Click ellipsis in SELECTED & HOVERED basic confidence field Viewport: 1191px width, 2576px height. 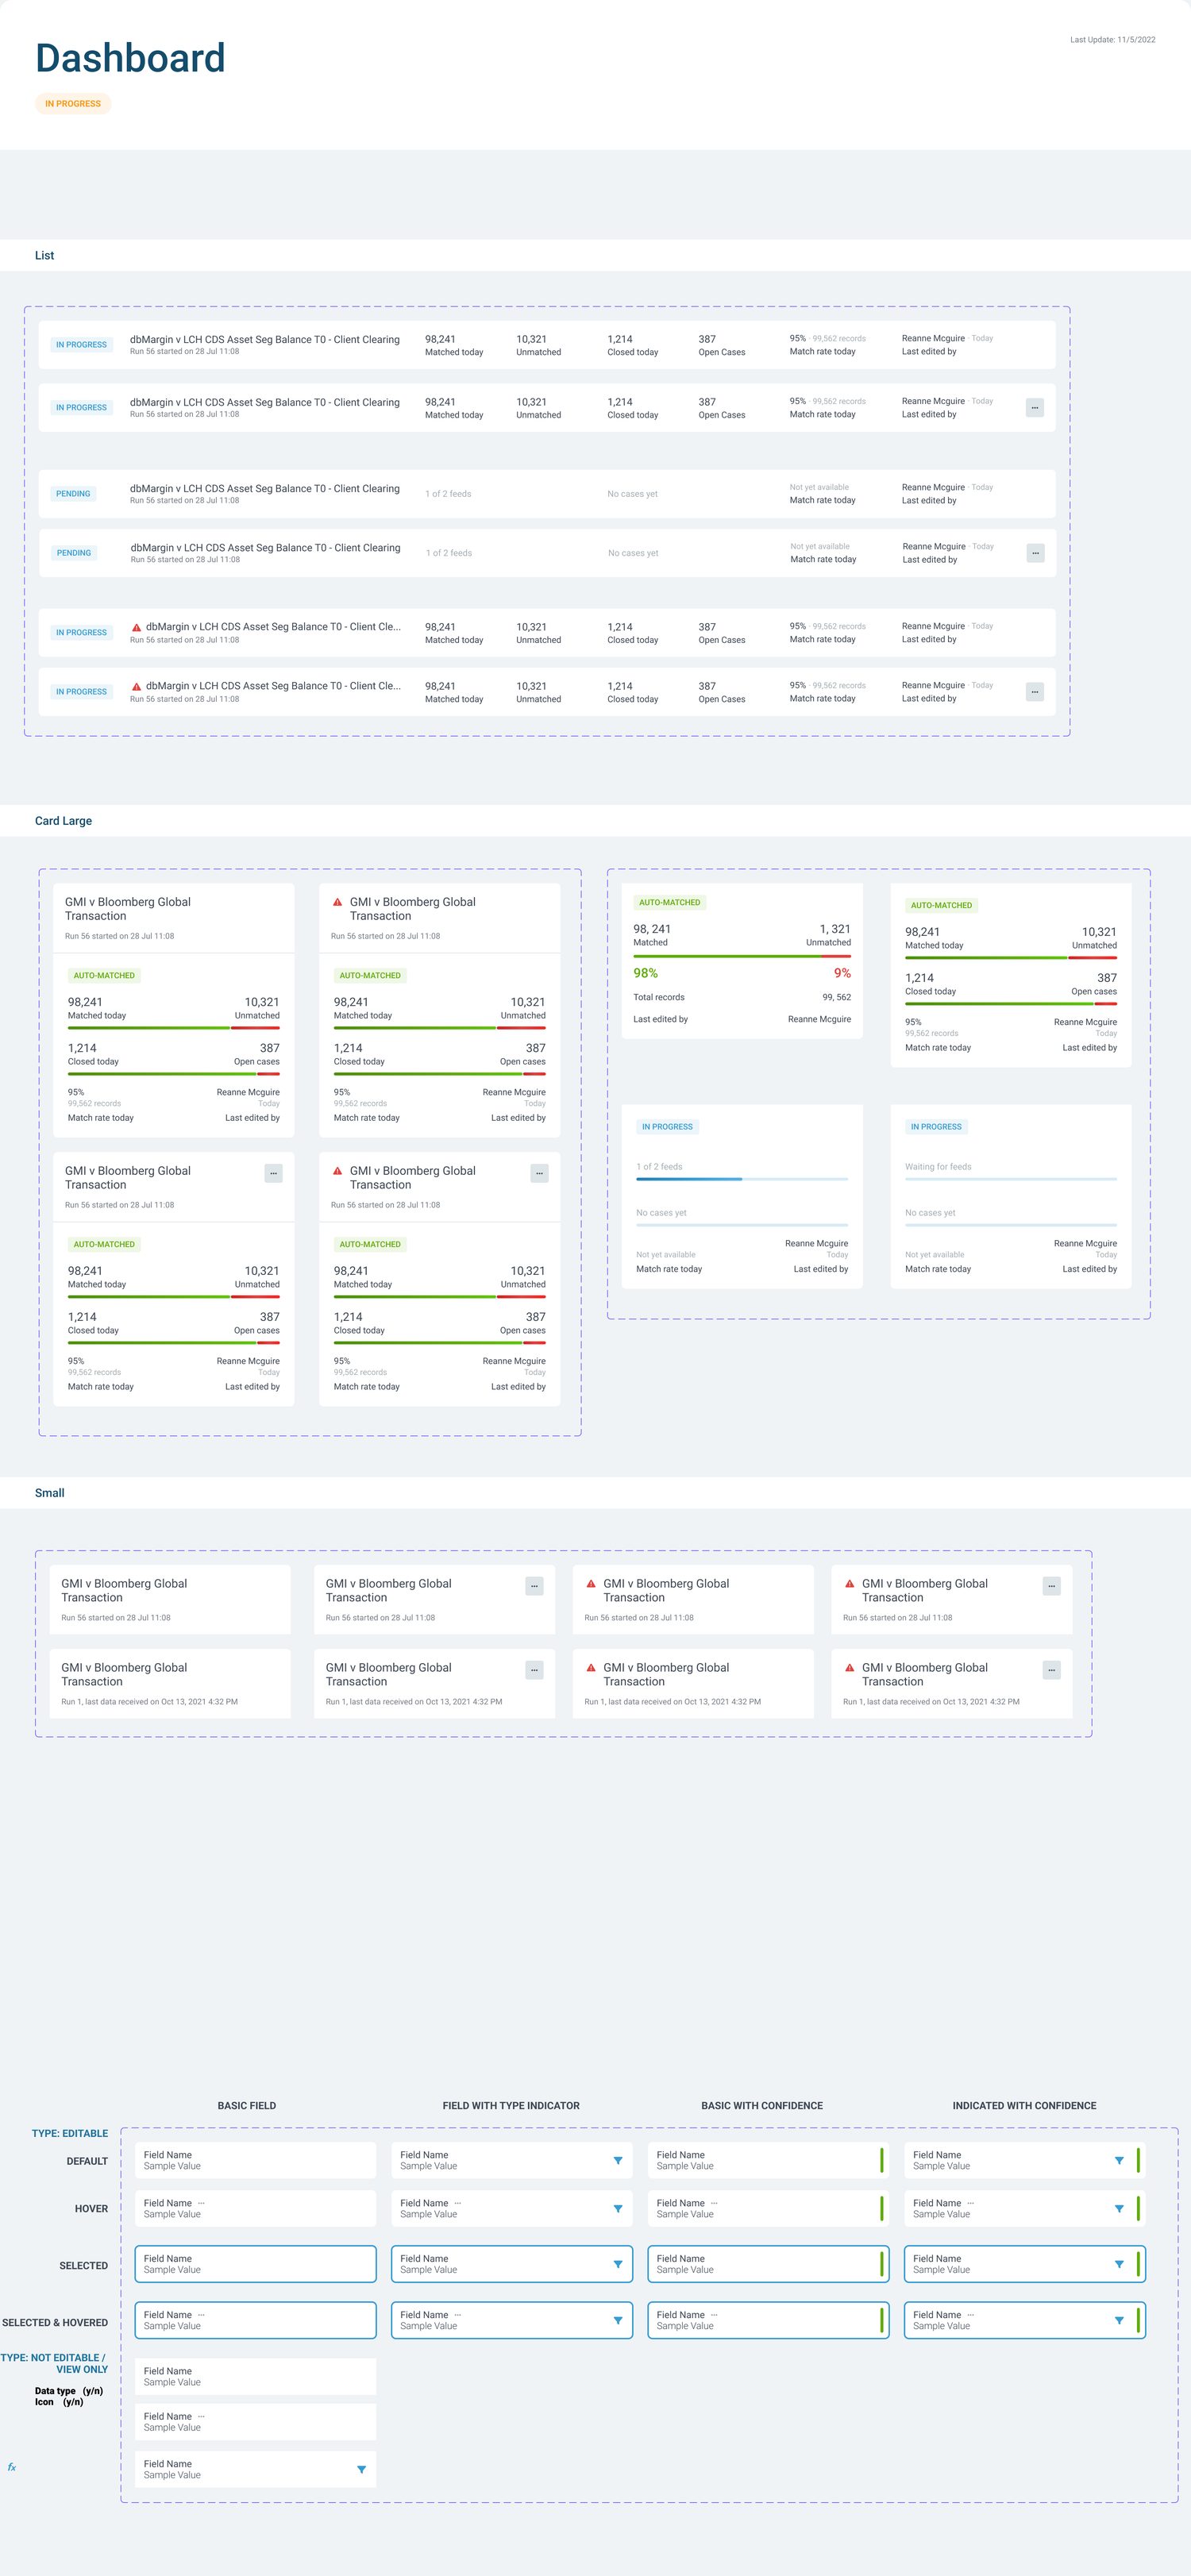[x=714, y=2315]
